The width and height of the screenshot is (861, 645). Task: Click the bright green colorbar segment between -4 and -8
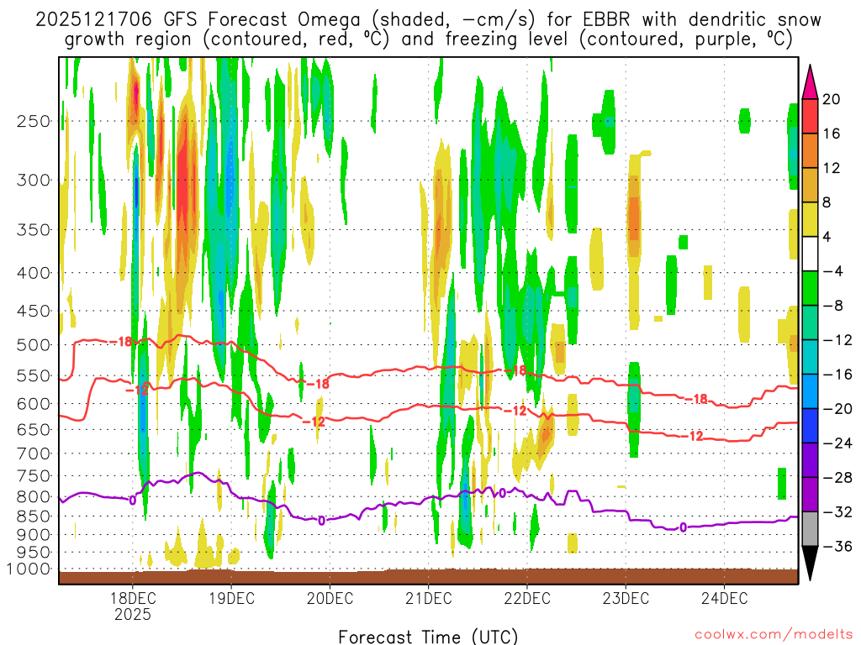coord(810,288)
